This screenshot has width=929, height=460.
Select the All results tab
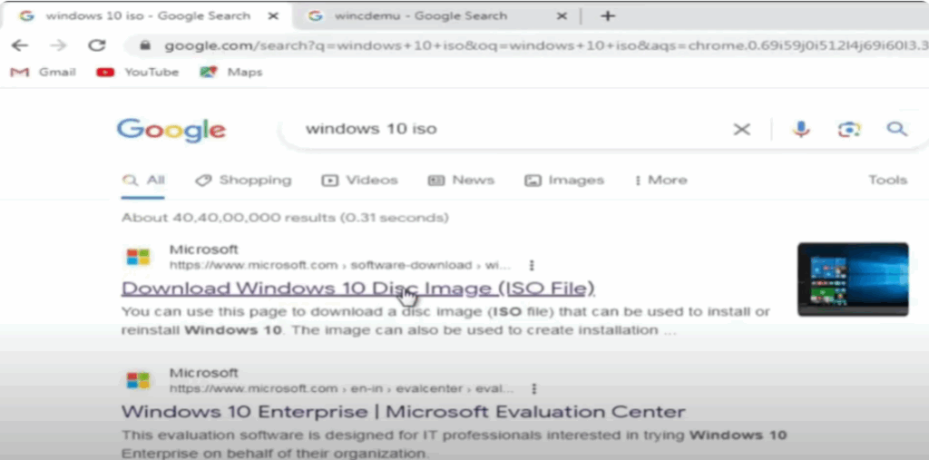coord(143,181)
